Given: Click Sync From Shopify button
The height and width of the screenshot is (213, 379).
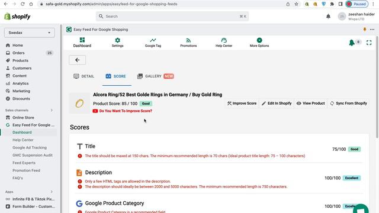Looking at the screenshot, I should pos(349,104).
